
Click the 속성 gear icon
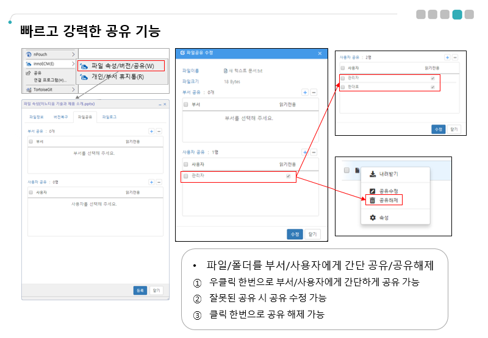[371, 217]
